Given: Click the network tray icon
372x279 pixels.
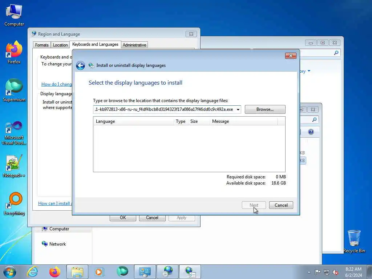Looking at the screenshot, I should tap(327, 272).
